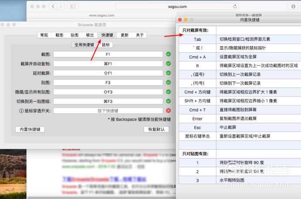Click green check icon beside 切换到另一贴图组
Image resolution: width=301 pixels, height=199 pixels.
pyautogui.click(x=168, y=101)
